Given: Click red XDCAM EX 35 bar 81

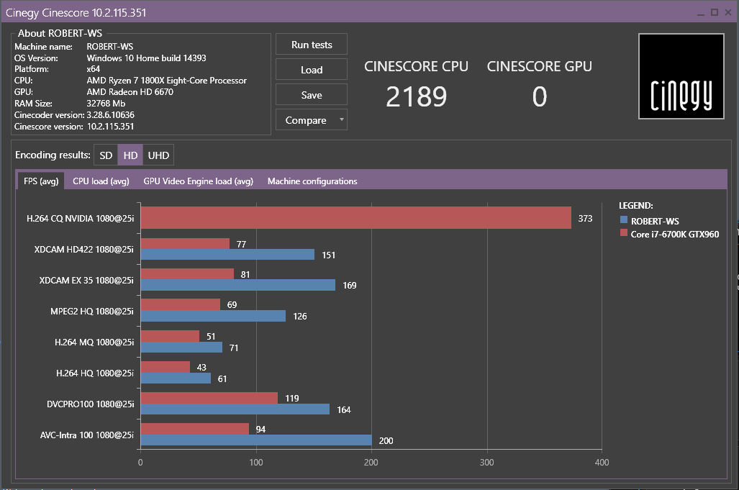Looking at the screenshot, I should [x=188, y=273].
